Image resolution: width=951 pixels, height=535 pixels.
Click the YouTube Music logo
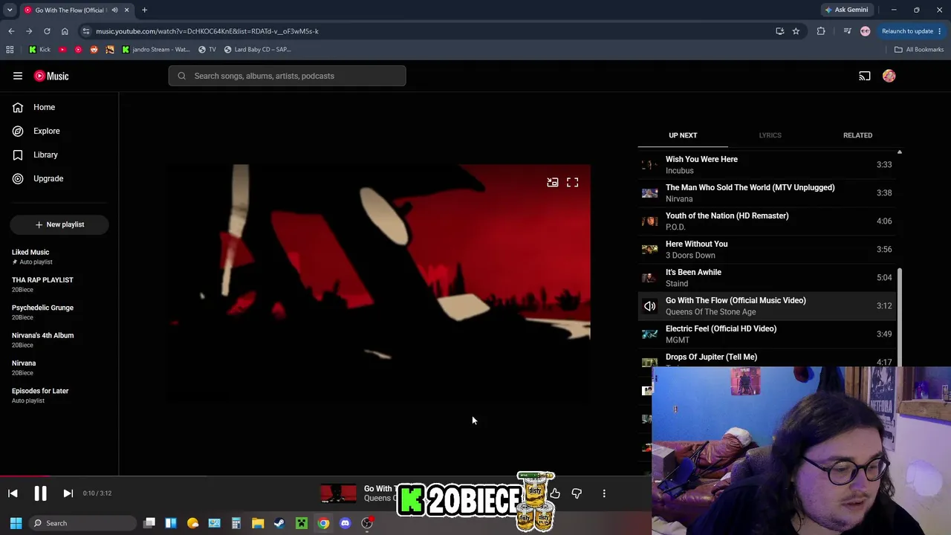51,76
